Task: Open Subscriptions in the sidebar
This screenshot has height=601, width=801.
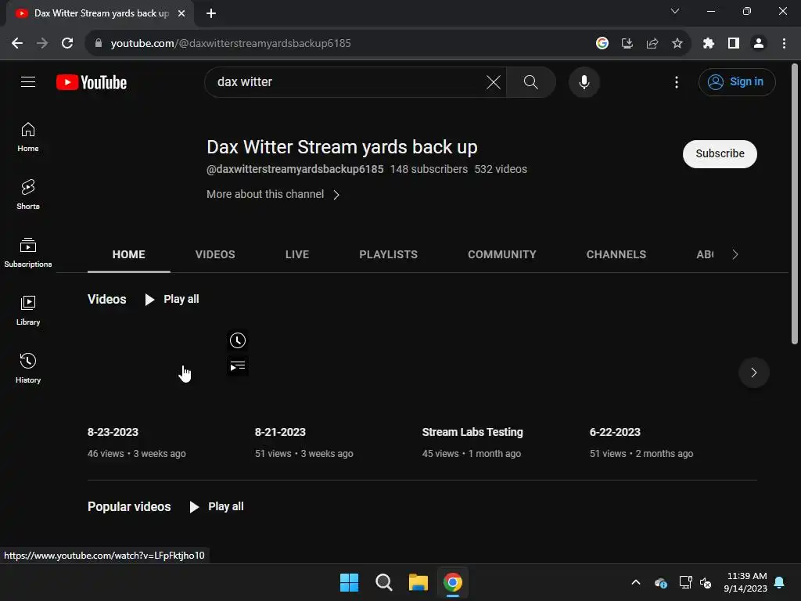Action: point(28,253)
